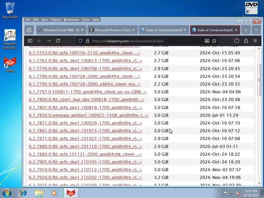Click page vertical scrollbar thumb

pos(259,80)
